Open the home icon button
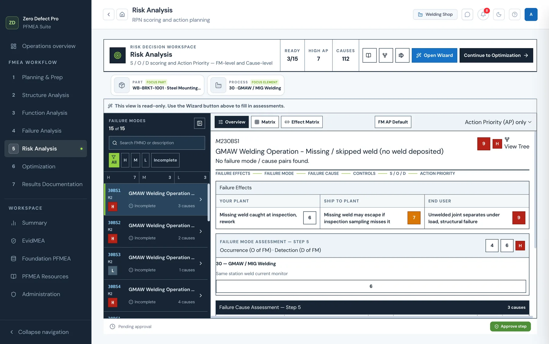 point(122,14)
